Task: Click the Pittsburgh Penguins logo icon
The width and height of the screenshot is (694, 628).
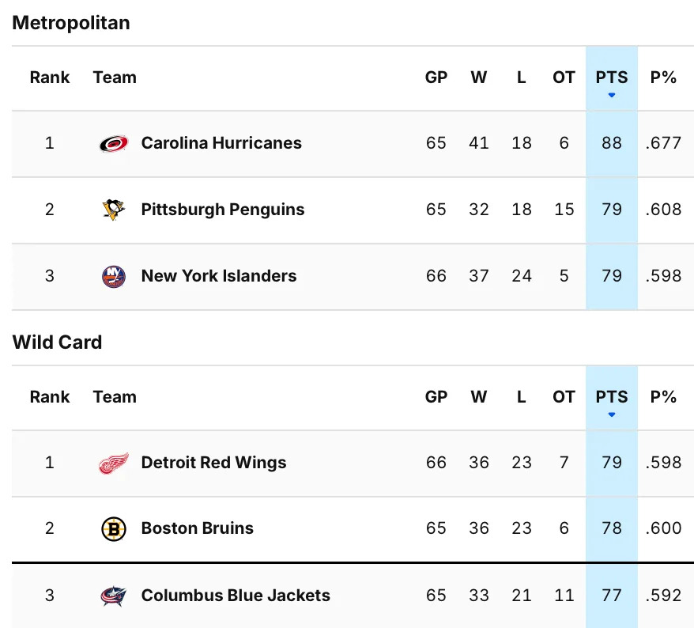Action: (x=114, y=210)
